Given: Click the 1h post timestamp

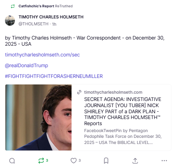Looking at the screenshot, I should [x=54, y=24].
